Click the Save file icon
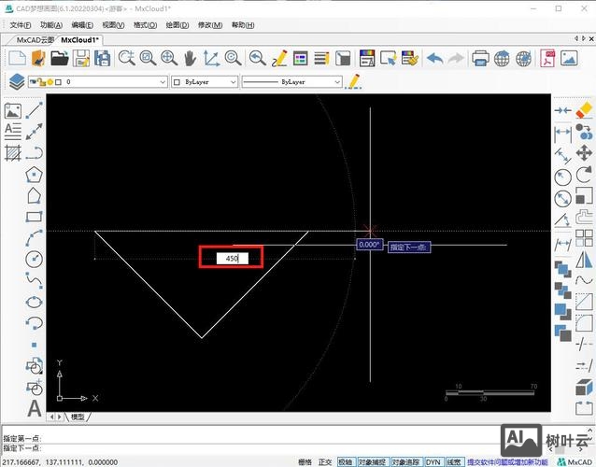 point(81,58)
